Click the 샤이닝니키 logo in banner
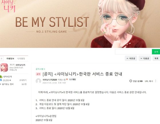Screen dimensions: 160x124 8,6
